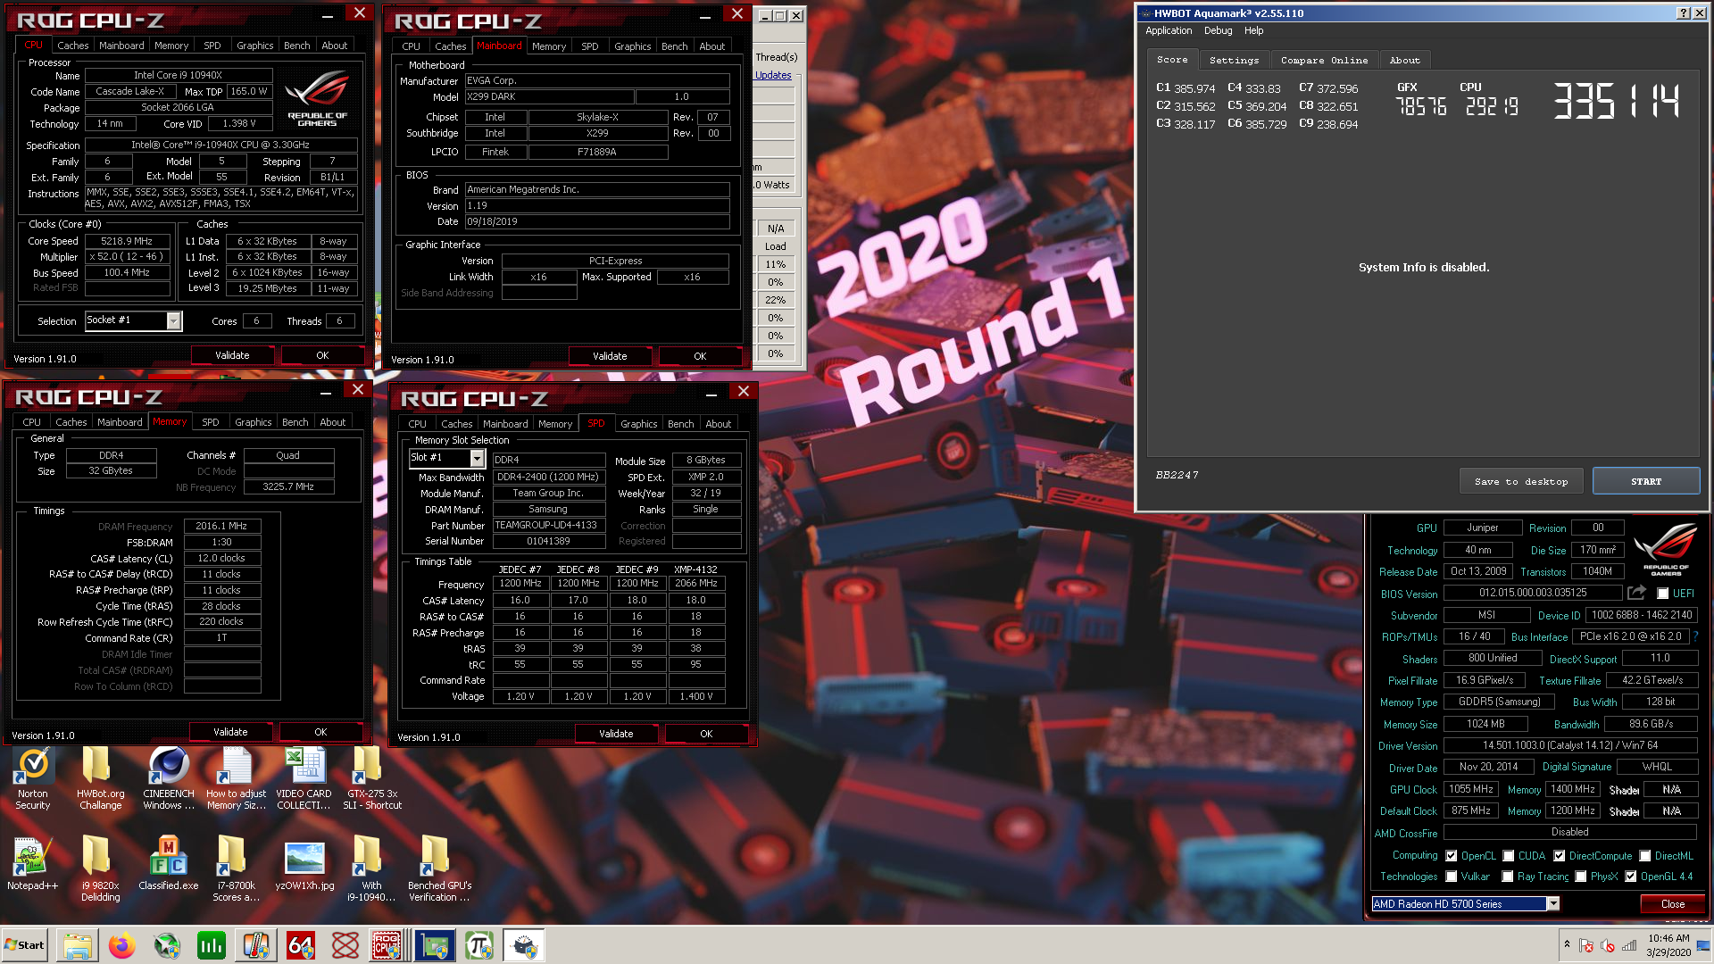Open Caches tab in the CPU-Z Mainboard window
The height and width of the screenshot is (964, 1714).
click(450, 46)
